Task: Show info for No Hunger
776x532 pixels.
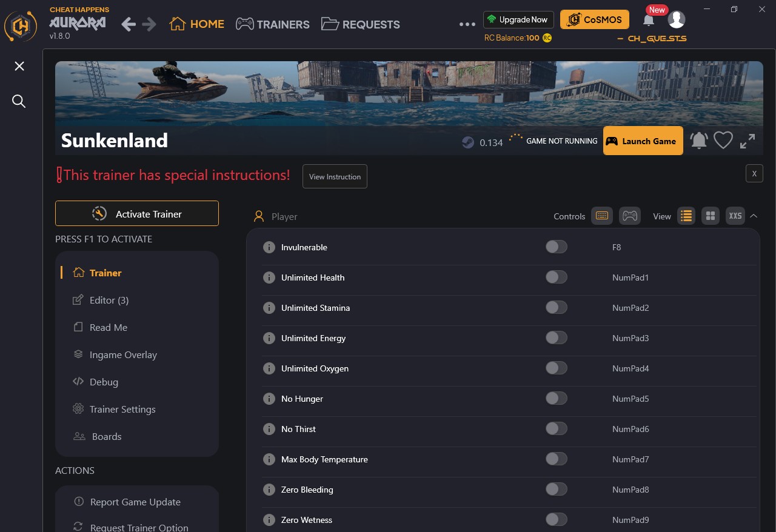Action: coord(269,399)
